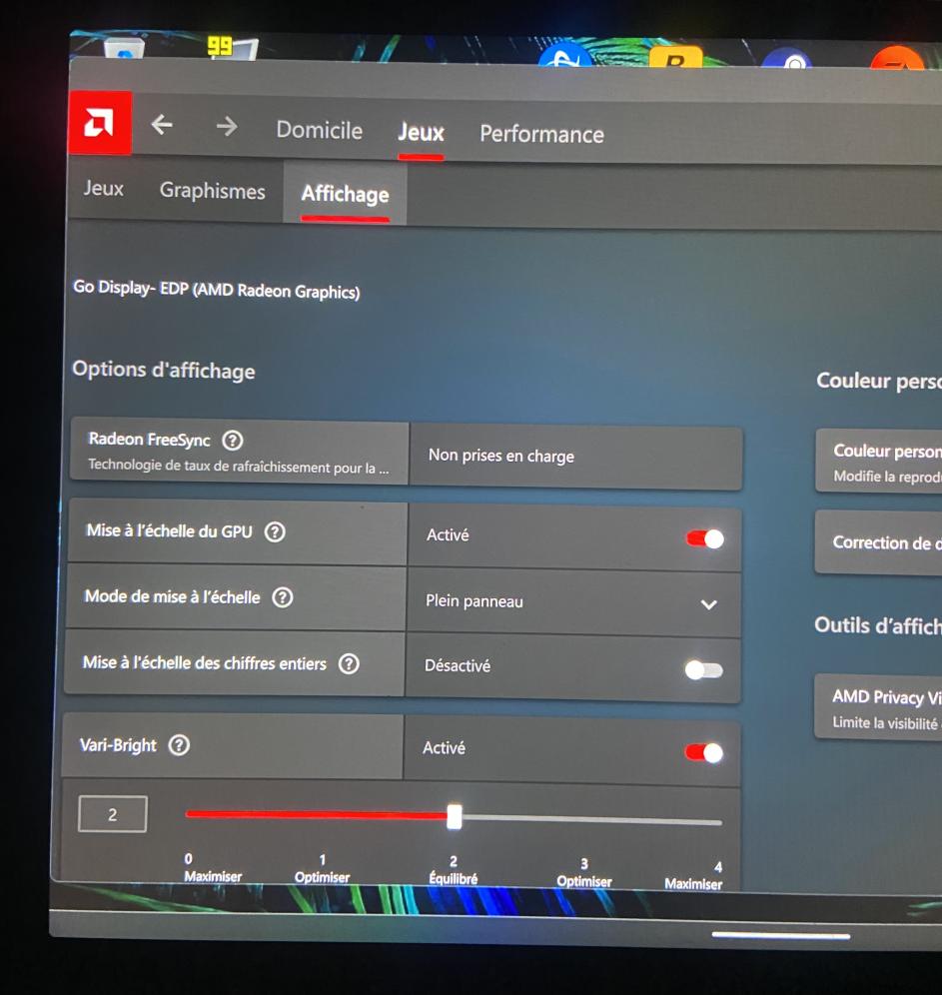Image resolution: width=942 pixels, height=995 pixels.
Task: Go back with the left arrow
Action: point(162,125)
